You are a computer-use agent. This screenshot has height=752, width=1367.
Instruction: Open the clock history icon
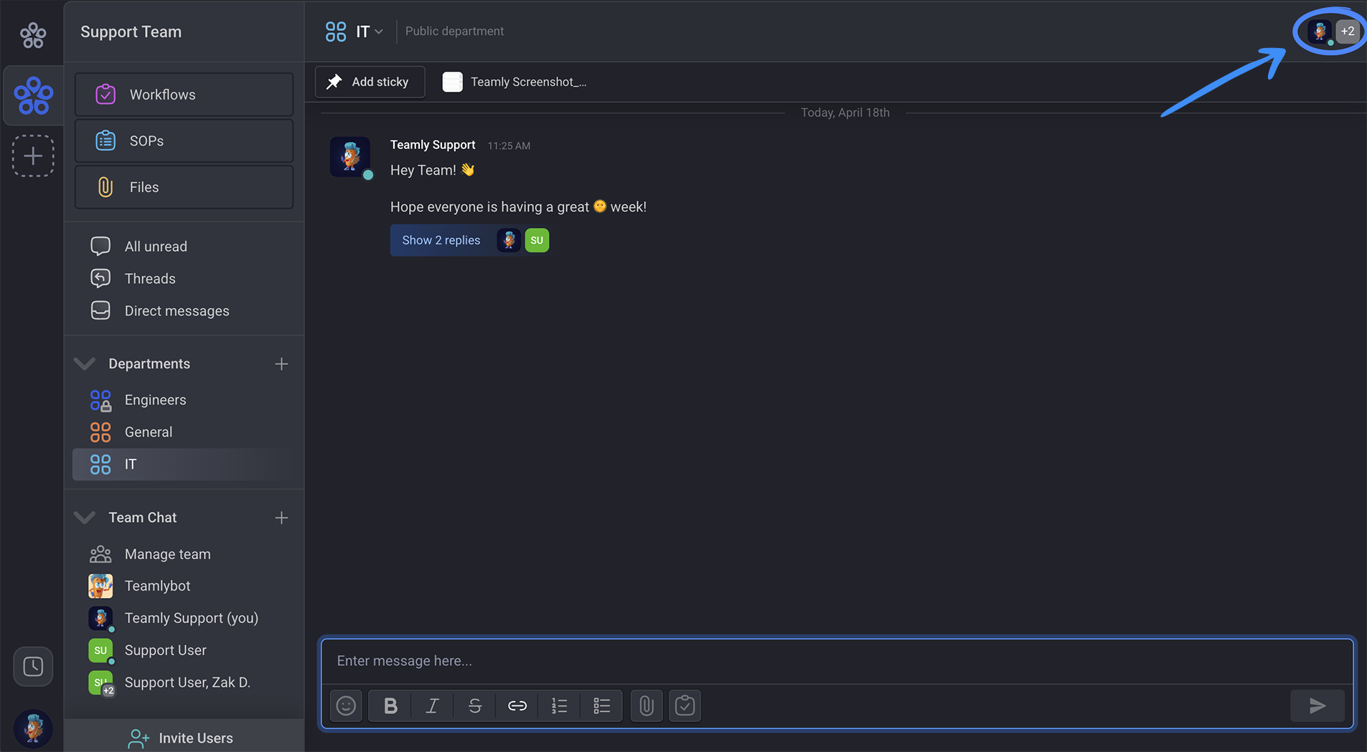(x=33, y=667)
